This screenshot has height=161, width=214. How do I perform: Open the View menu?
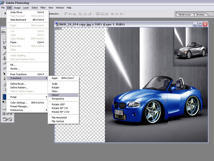(51, 8)
